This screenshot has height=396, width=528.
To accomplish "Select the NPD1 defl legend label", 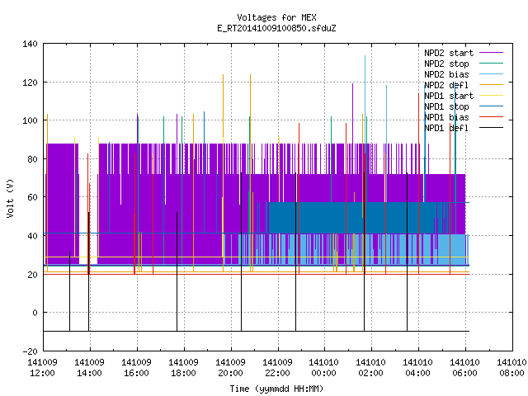I will click(446, 129).
